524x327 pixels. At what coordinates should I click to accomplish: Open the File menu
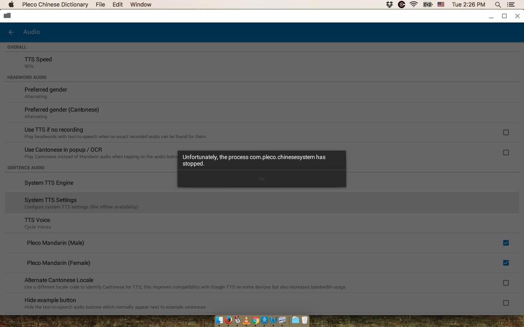(100, 4)
